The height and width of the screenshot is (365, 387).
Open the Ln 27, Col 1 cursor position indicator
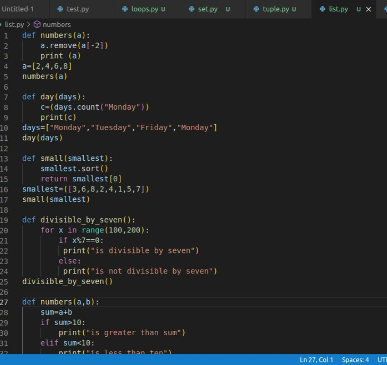pyautogui.click(x=316, y=360)
